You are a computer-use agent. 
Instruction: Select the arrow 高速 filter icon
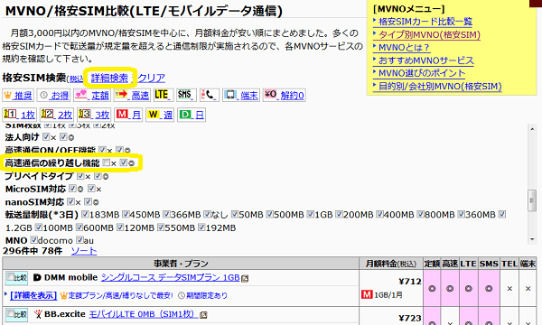132,95
